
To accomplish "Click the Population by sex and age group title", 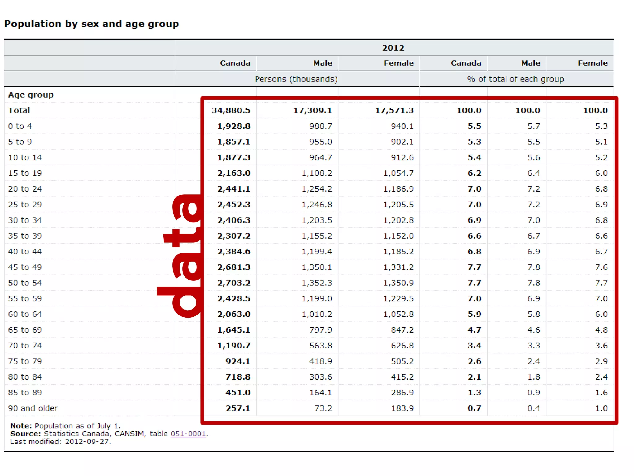I will pos(91,24).
